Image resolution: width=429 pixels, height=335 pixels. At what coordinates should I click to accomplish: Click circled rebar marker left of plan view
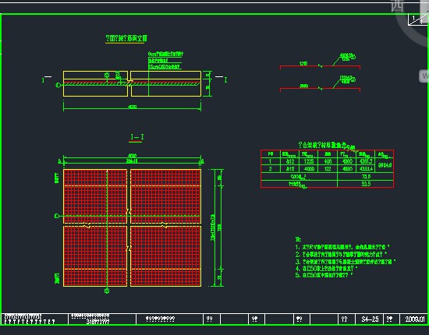click(57, 216)
